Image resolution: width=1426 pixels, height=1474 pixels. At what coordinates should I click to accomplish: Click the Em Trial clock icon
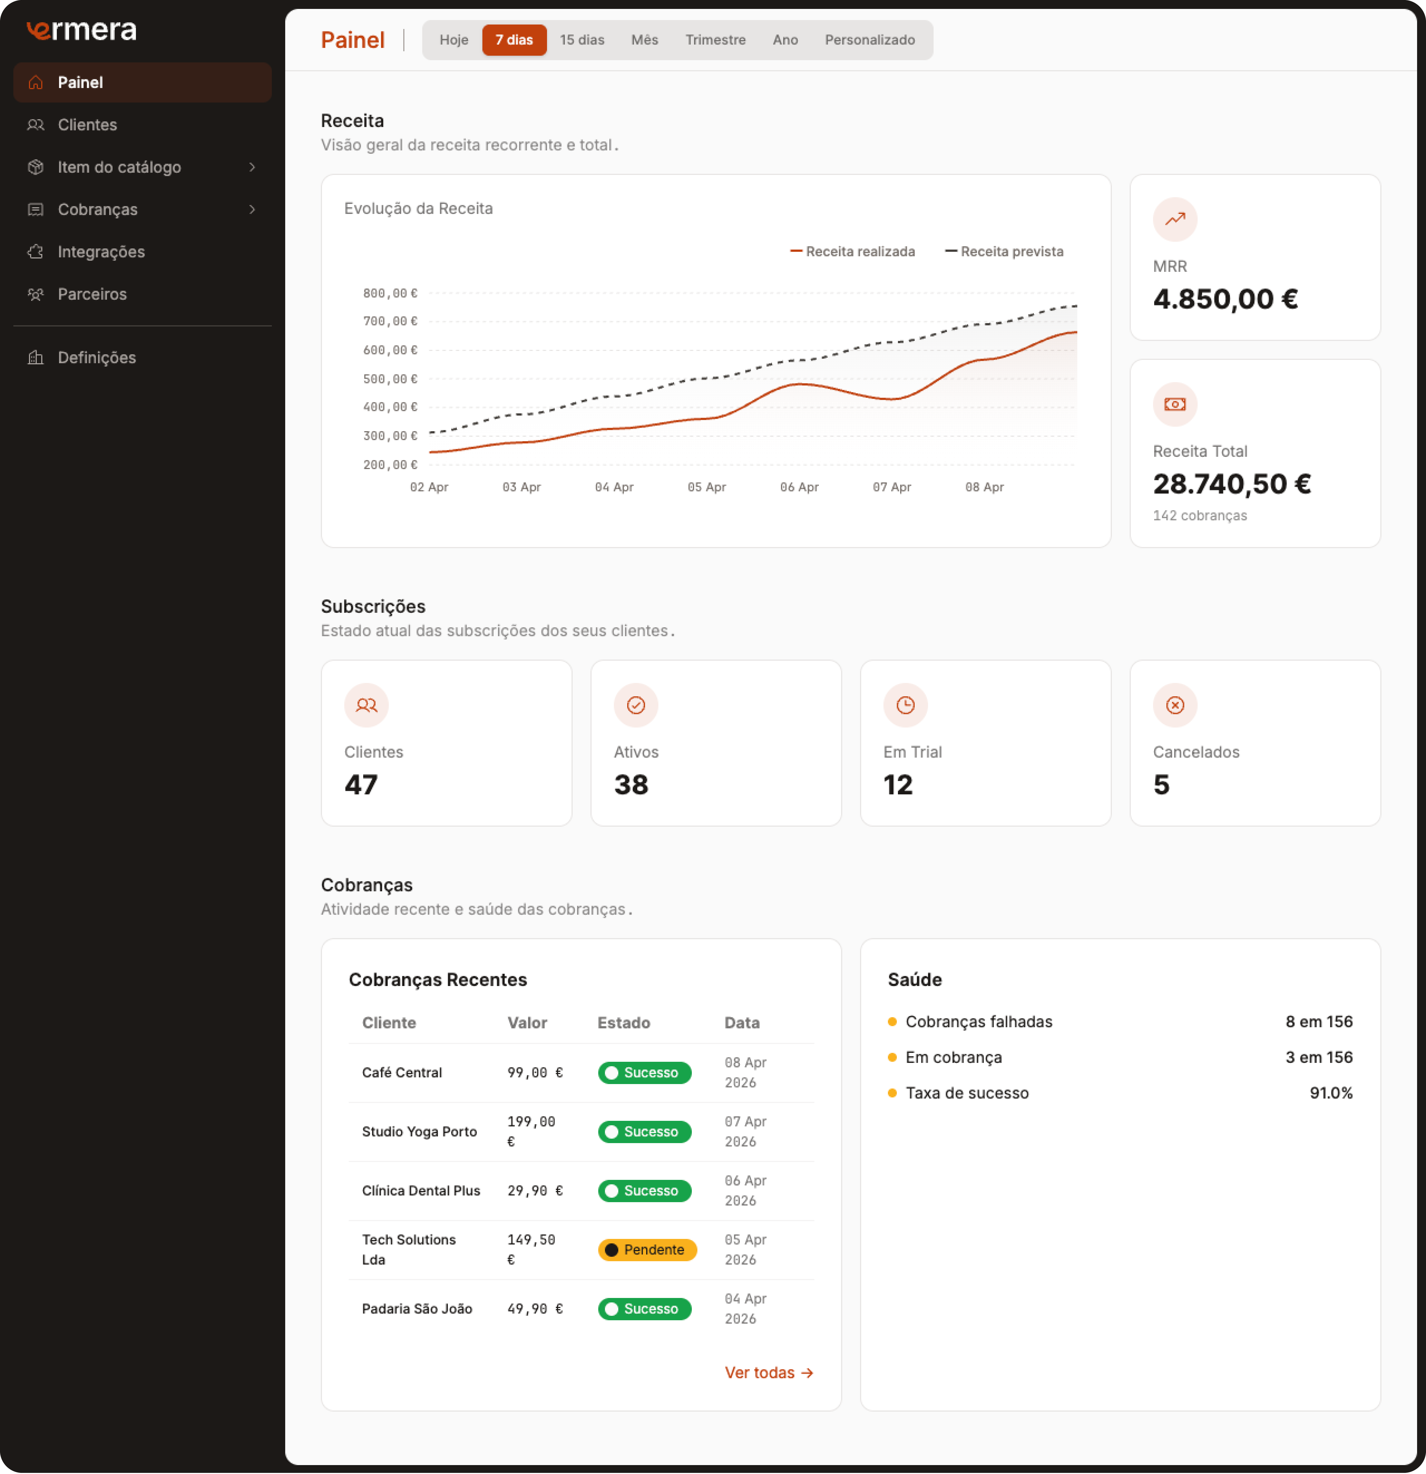point(905,706)
